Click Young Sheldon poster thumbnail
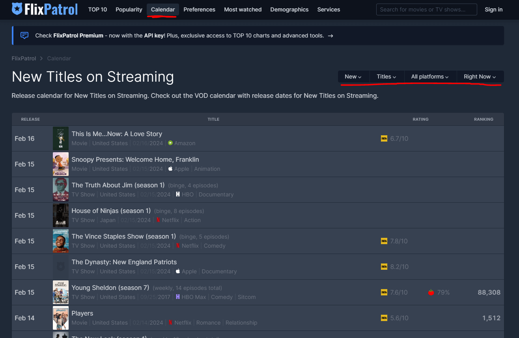 click(61, 292)
